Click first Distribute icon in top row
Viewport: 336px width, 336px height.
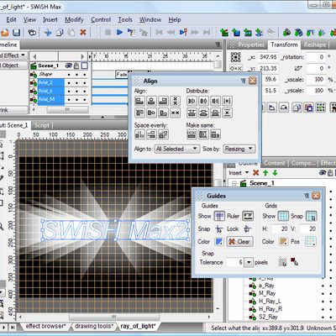point(192,101)
